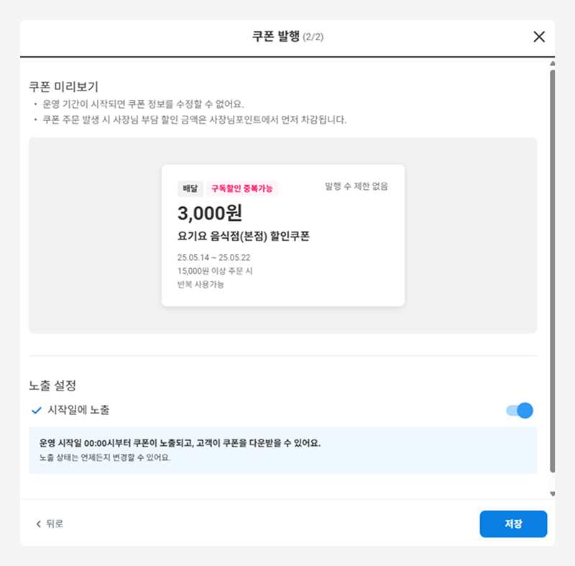Click the back chevron icon beside 뒤로
The width and height of the screenshot is (575, 566).
39,524
